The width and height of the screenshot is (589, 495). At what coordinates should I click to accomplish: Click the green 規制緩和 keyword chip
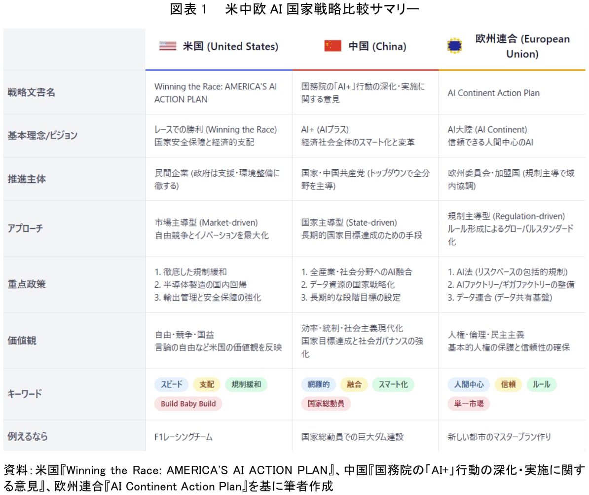tap(246, 384)
